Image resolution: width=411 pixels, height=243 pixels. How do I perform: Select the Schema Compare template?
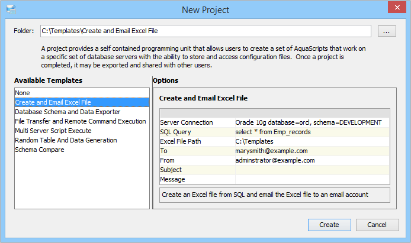click(x=41, y=150)
